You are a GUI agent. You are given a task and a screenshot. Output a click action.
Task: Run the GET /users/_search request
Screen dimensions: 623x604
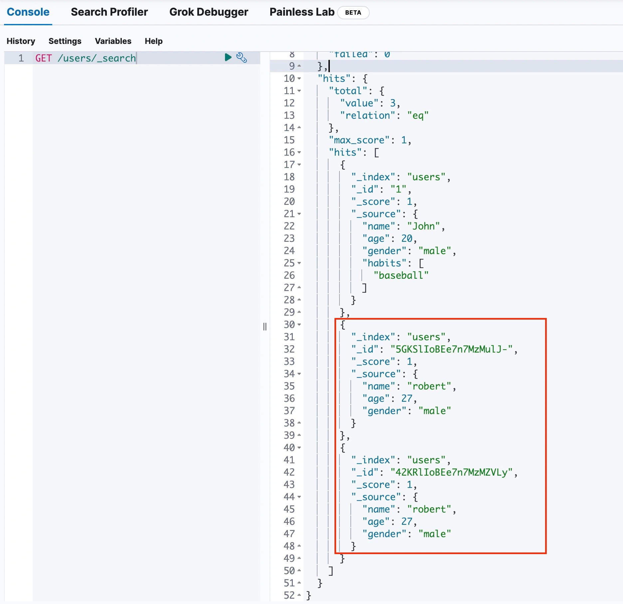tap(228, 58)
